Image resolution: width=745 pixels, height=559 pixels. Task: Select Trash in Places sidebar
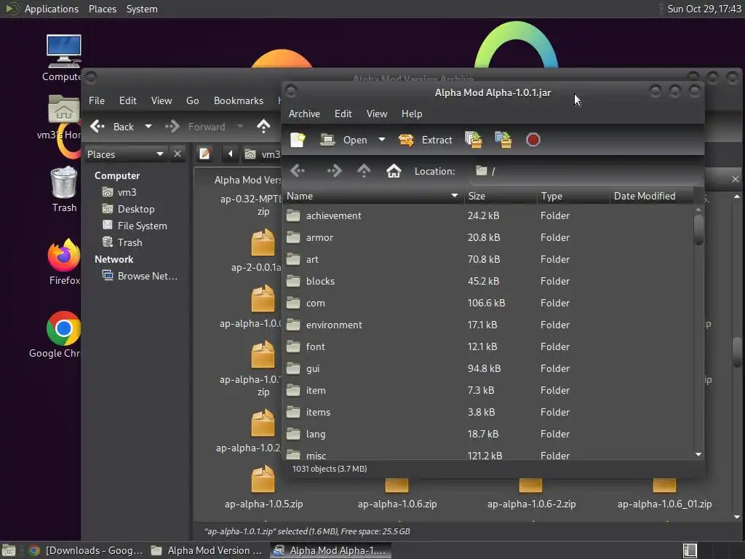tap(130, 242)
